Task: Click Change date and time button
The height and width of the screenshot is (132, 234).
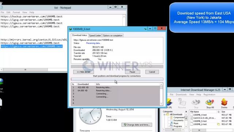Action: (137, 125)
